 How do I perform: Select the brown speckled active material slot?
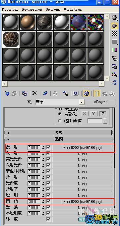[x=11, y=39]
